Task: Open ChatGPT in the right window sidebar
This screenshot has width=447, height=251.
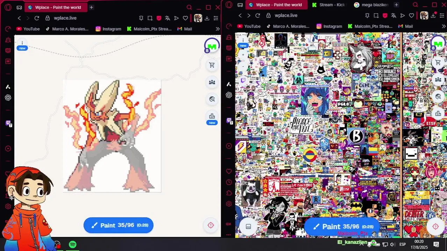Action: click(229, 95)
